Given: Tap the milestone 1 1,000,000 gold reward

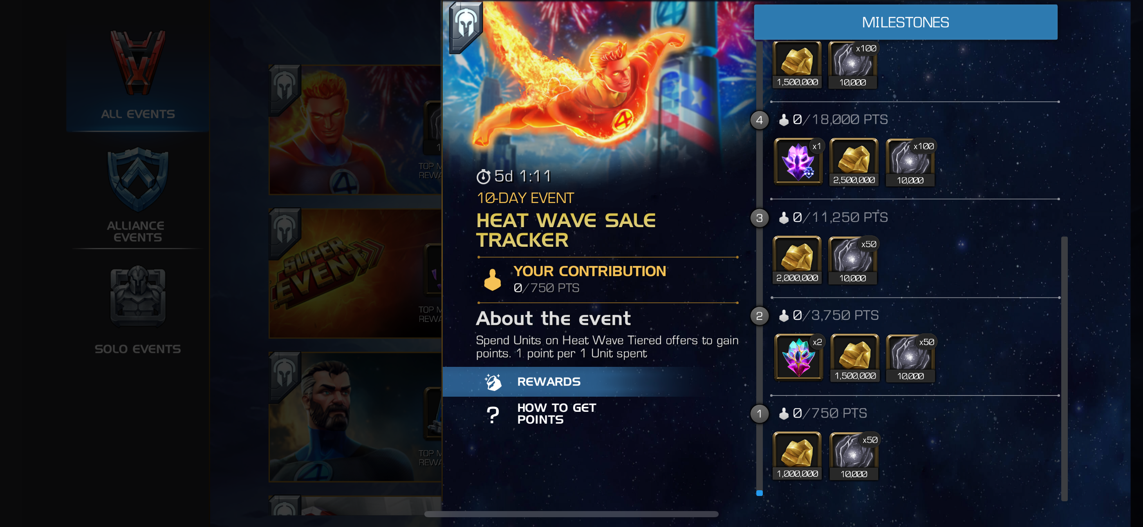Looking at the screenshot, I should point(797,456).
